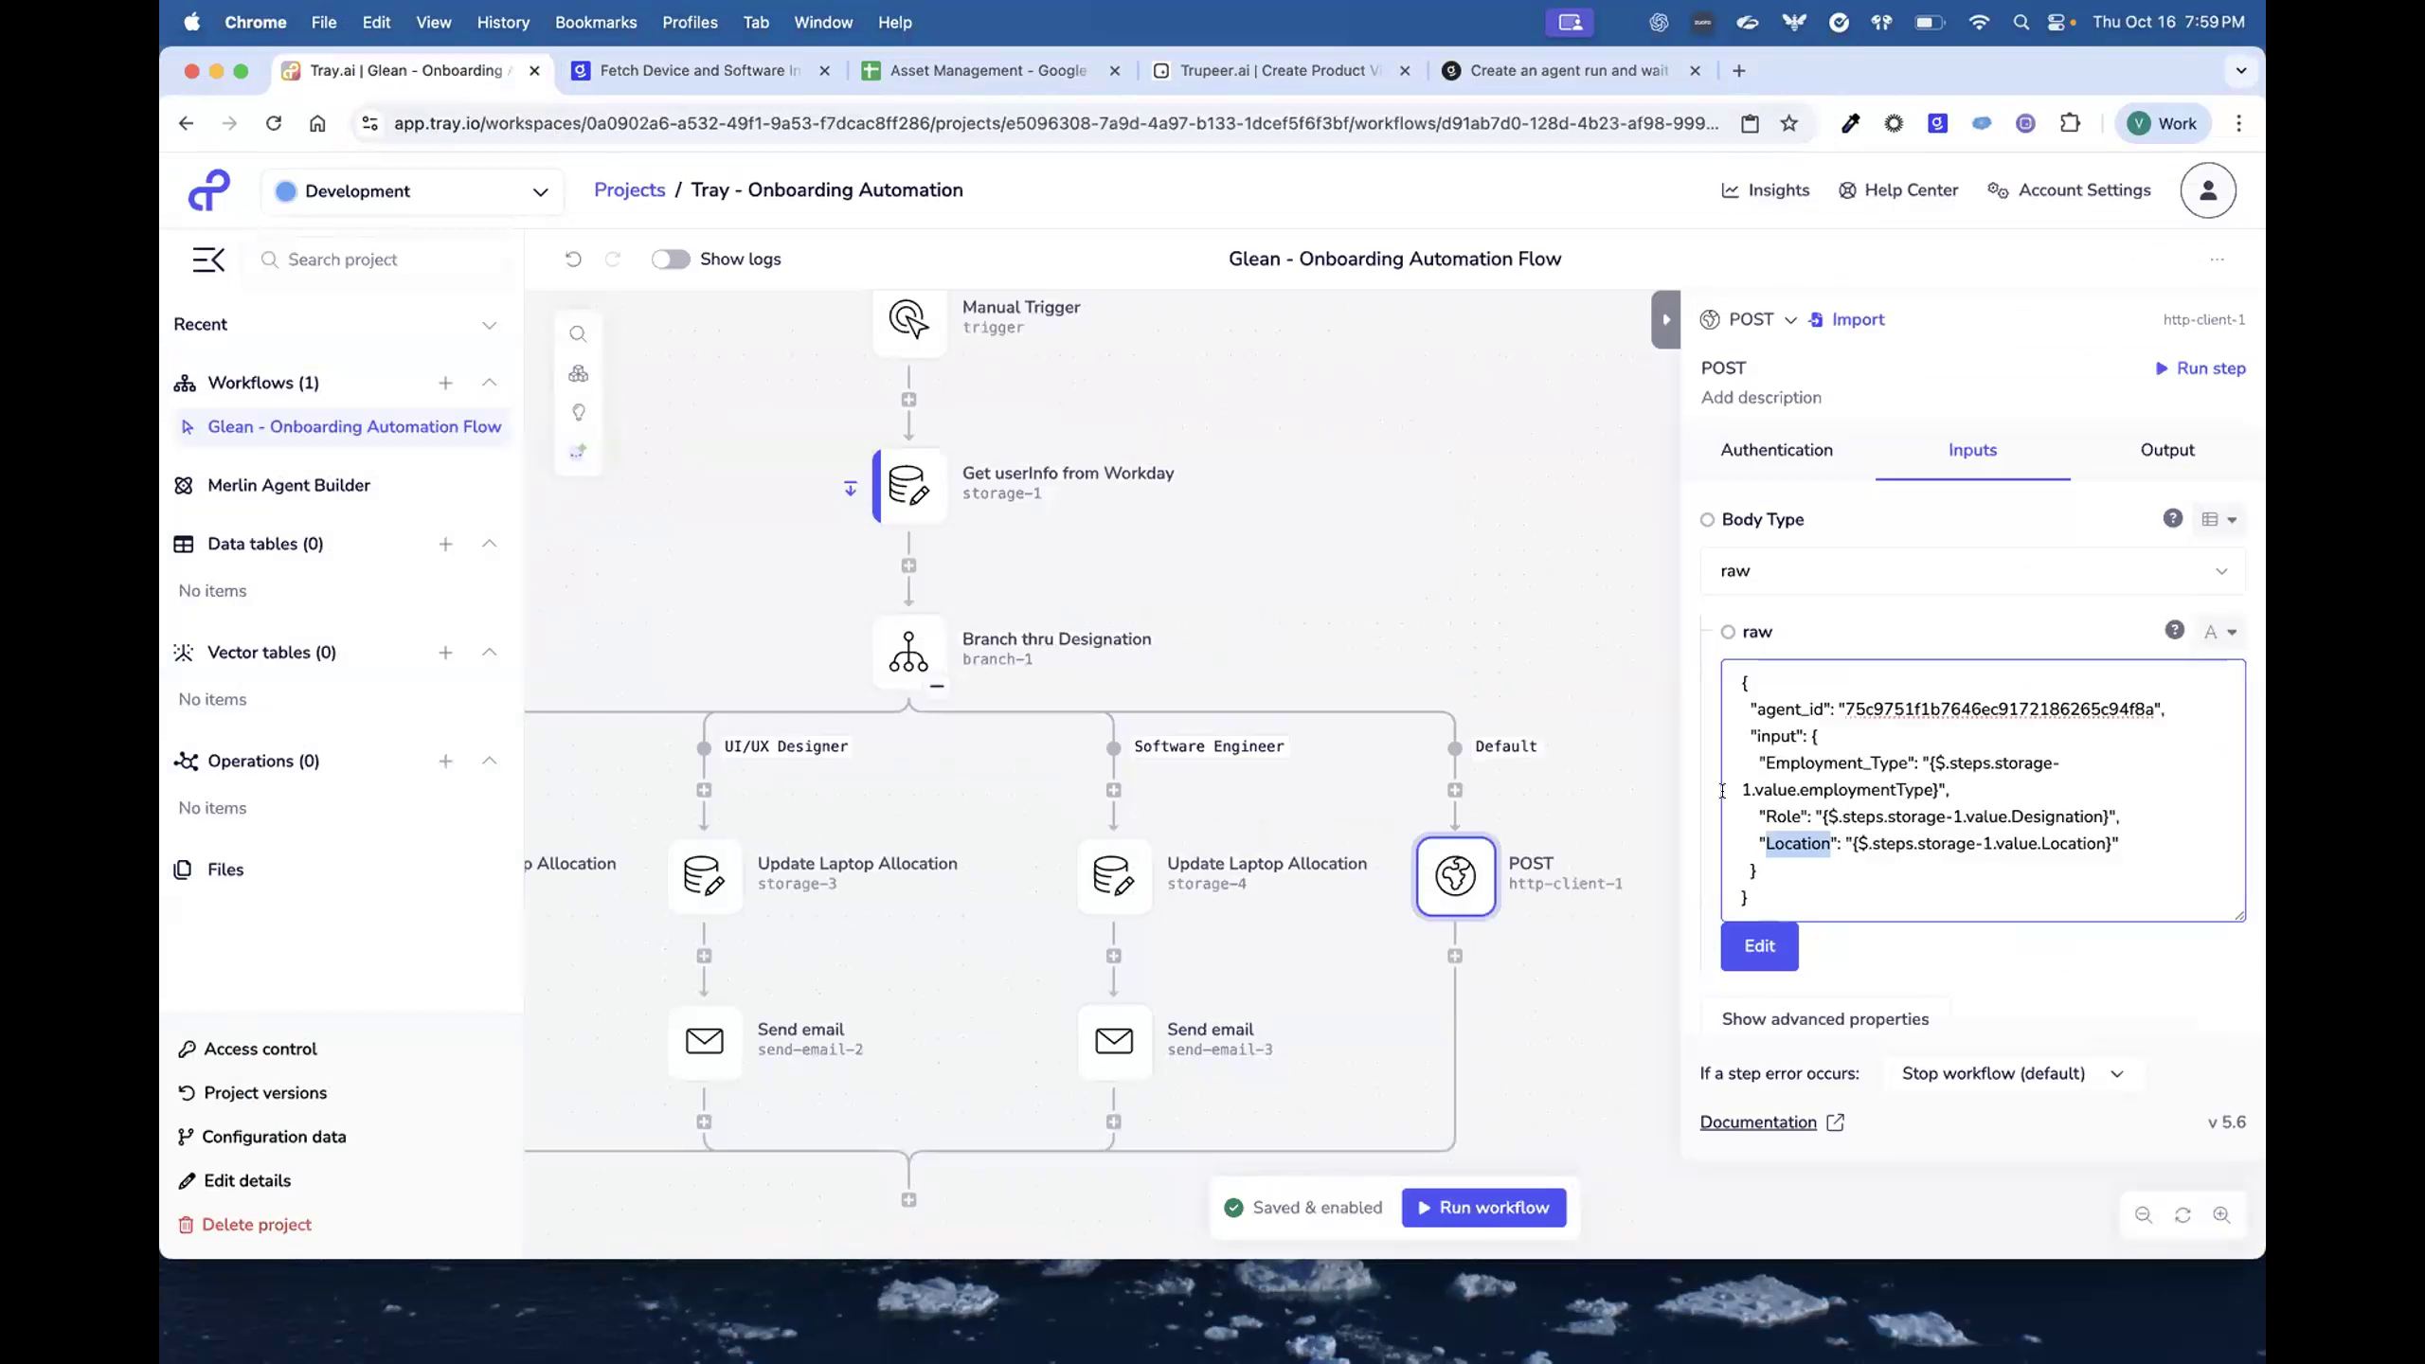Toggle the Show logs switch
2425x1364 pixels.
(671, 259)
